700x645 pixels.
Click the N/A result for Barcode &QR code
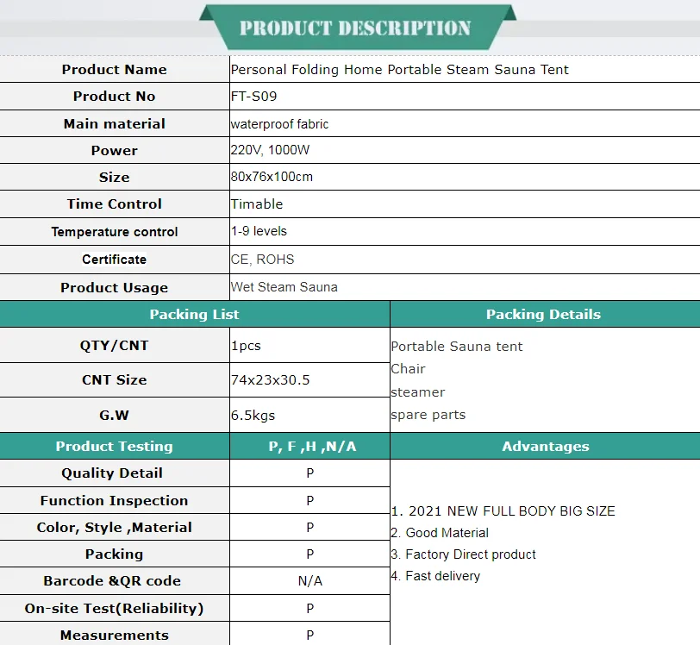point(310,581)
